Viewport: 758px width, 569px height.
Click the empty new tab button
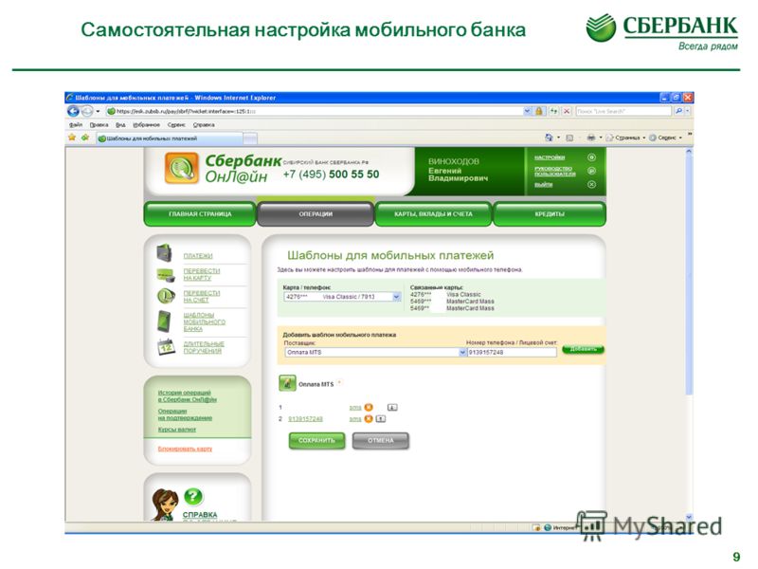(x=250, y=138)
